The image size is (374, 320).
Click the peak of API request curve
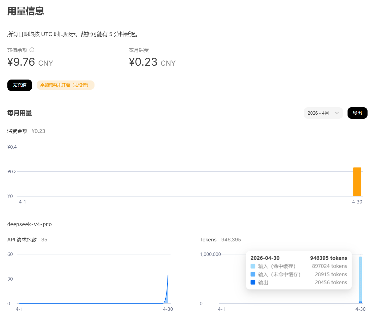tap(168, 275)
